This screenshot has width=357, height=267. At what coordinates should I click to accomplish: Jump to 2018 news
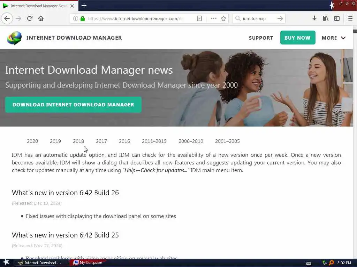click(x=78, y=141)
